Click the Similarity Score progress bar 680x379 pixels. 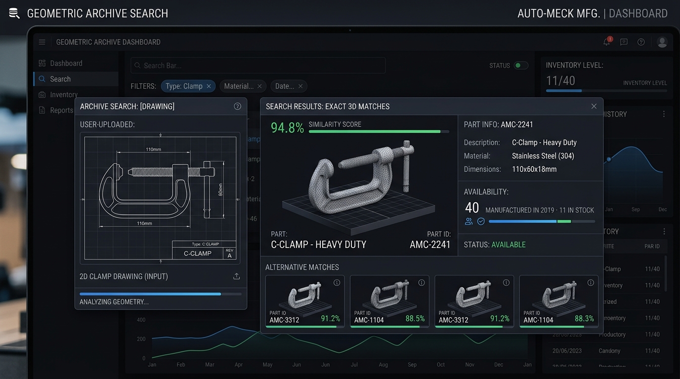click(x=379, y=132)
